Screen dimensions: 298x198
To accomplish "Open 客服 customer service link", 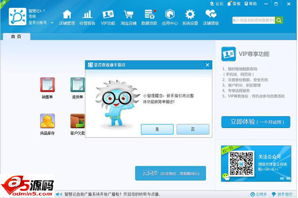I will tap(234, 4).
